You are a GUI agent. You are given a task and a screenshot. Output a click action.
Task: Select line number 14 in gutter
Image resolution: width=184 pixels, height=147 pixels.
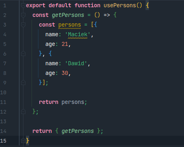tap(3, 131)
